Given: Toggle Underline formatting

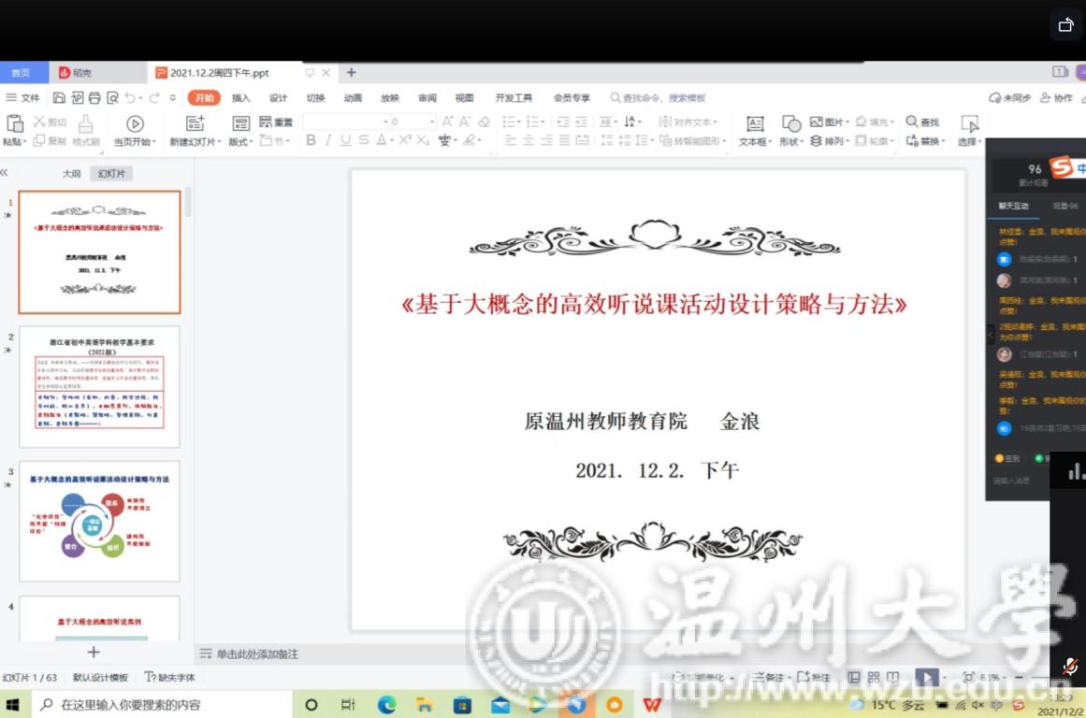Looking at the screenshot, I should click(x=345, y=140).
